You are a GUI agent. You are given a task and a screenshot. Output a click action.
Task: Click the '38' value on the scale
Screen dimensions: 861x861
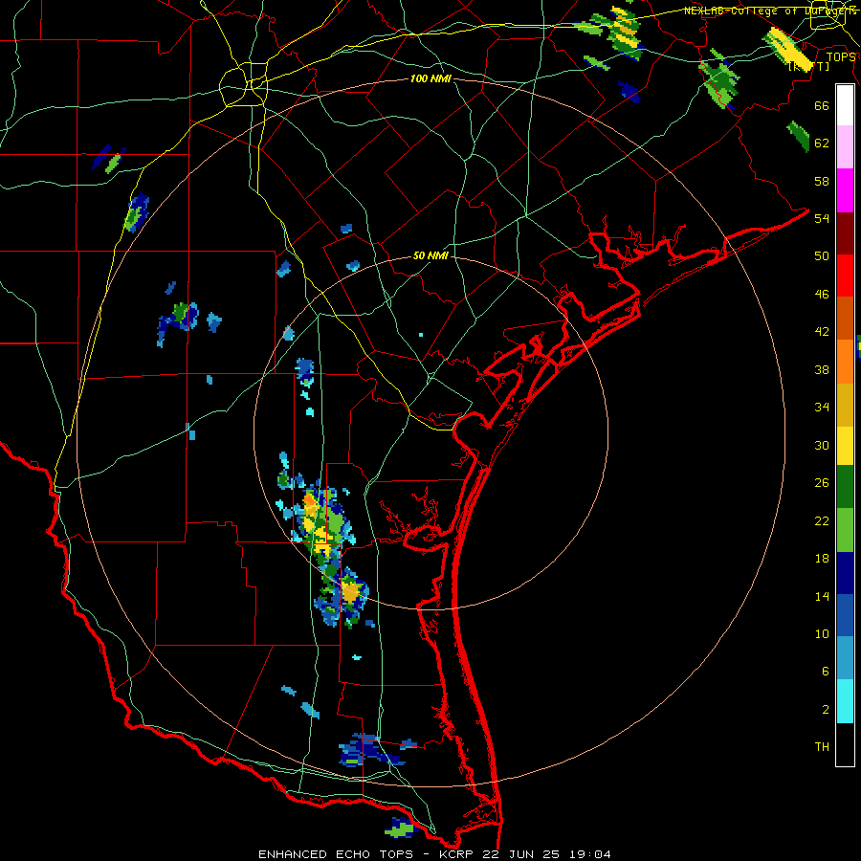tap(822, 369)
